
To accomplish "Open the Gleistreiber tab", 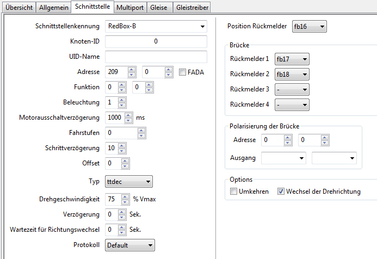I will [x=193, y=7].
